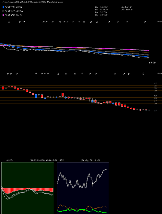
Task: Click the 'Avg V: 0 M' value
Action: (x=126, y=7)
